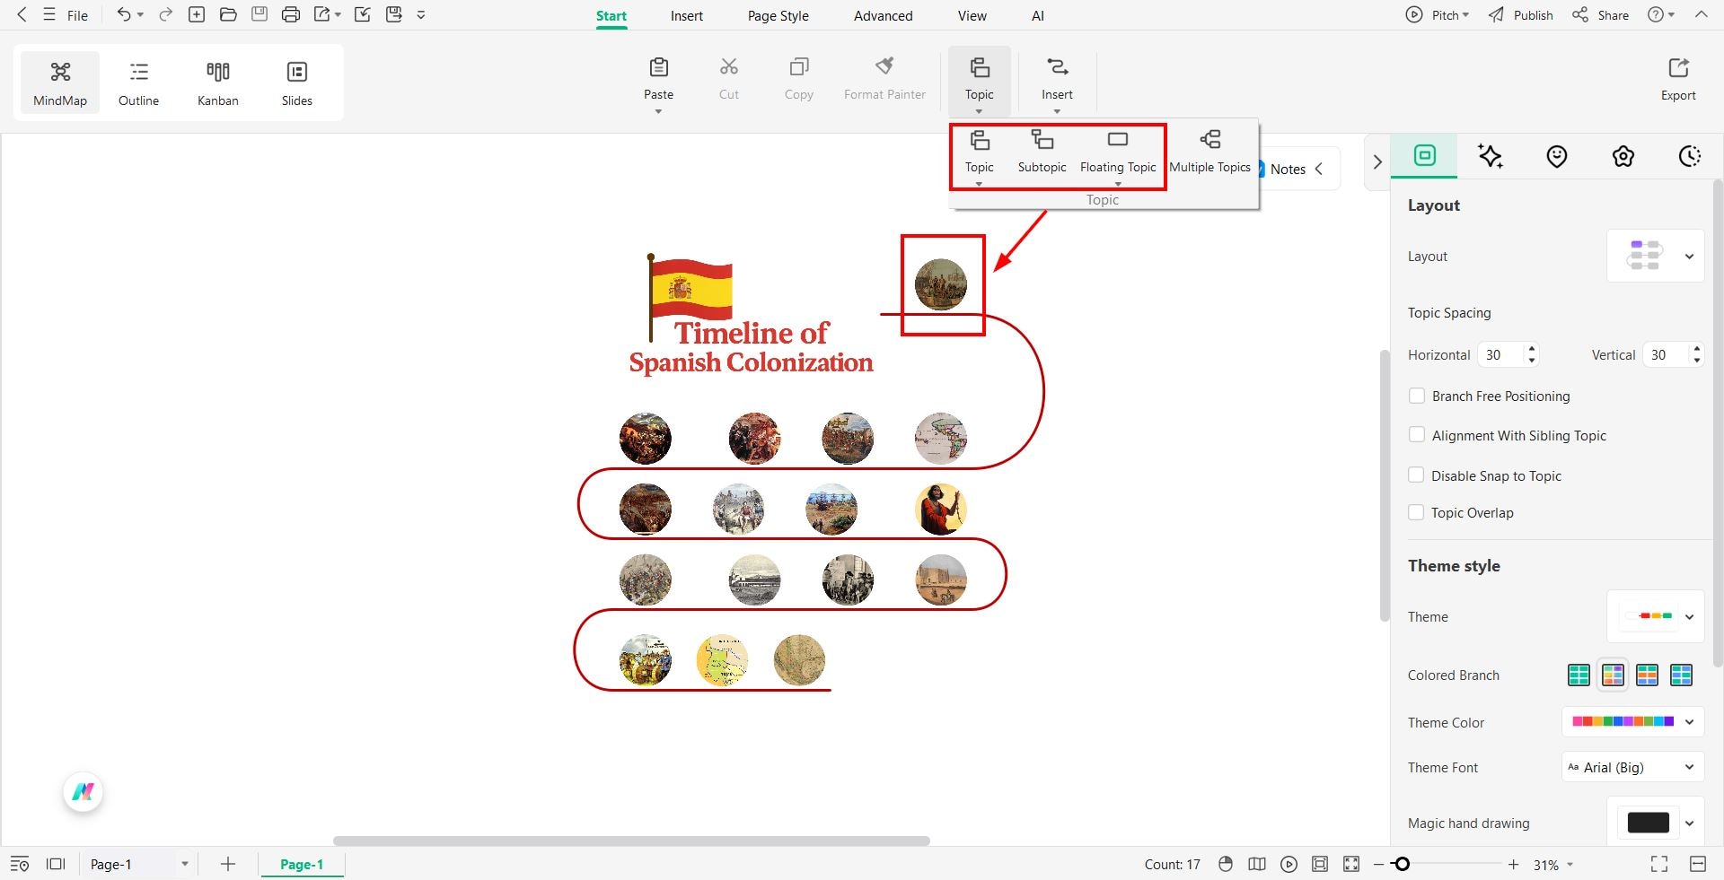
Task: Open the settings gear tab in side panel
Action: point(1623,156)
